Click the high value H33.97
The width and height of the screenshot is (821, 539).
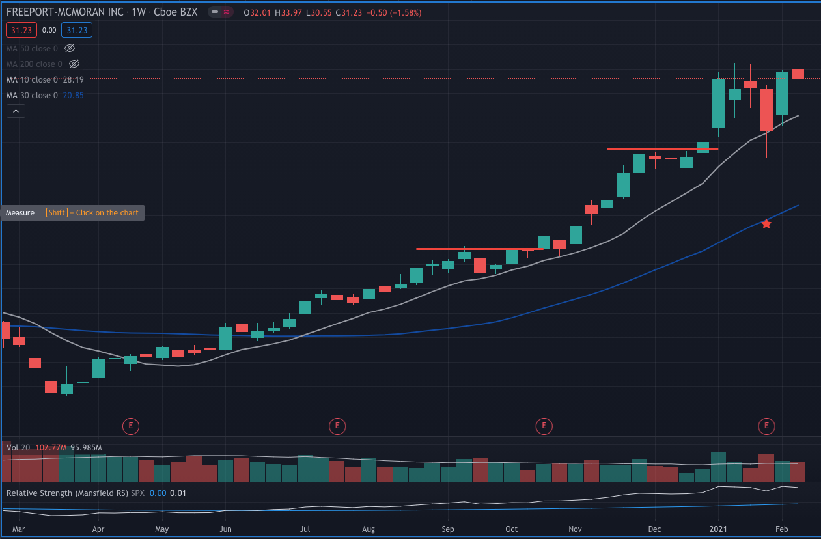(289, 12)
